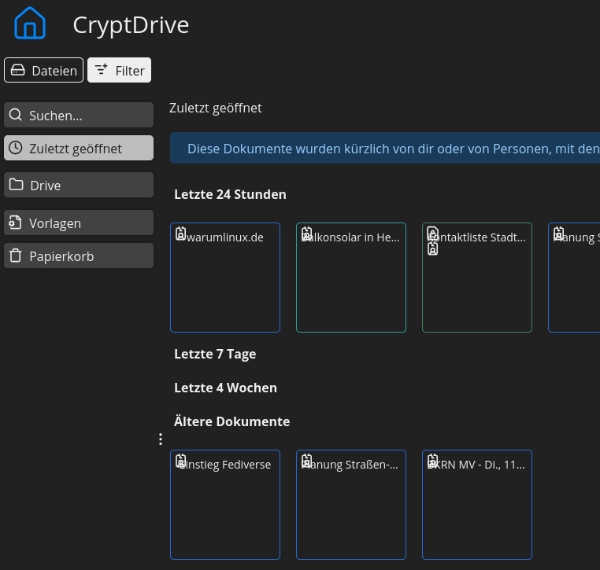Image resolution: width=600 pixels, height=570 pixels.
Task: Click the trash can icon beside Papierkorb
Action: (15, 256)
